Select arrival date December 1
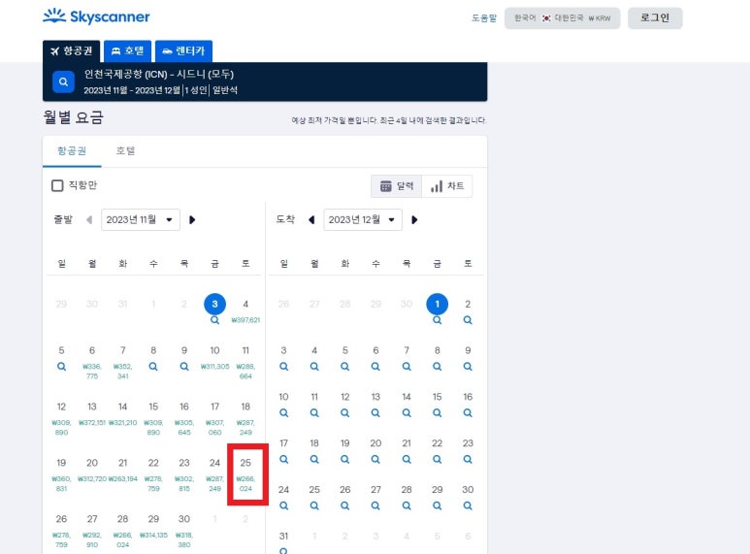Screen dimensions: 750x554 click(438, 304)
